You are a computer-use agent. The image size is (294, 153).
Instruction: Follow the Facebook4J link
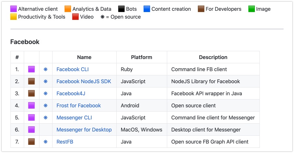coord(71,93)
